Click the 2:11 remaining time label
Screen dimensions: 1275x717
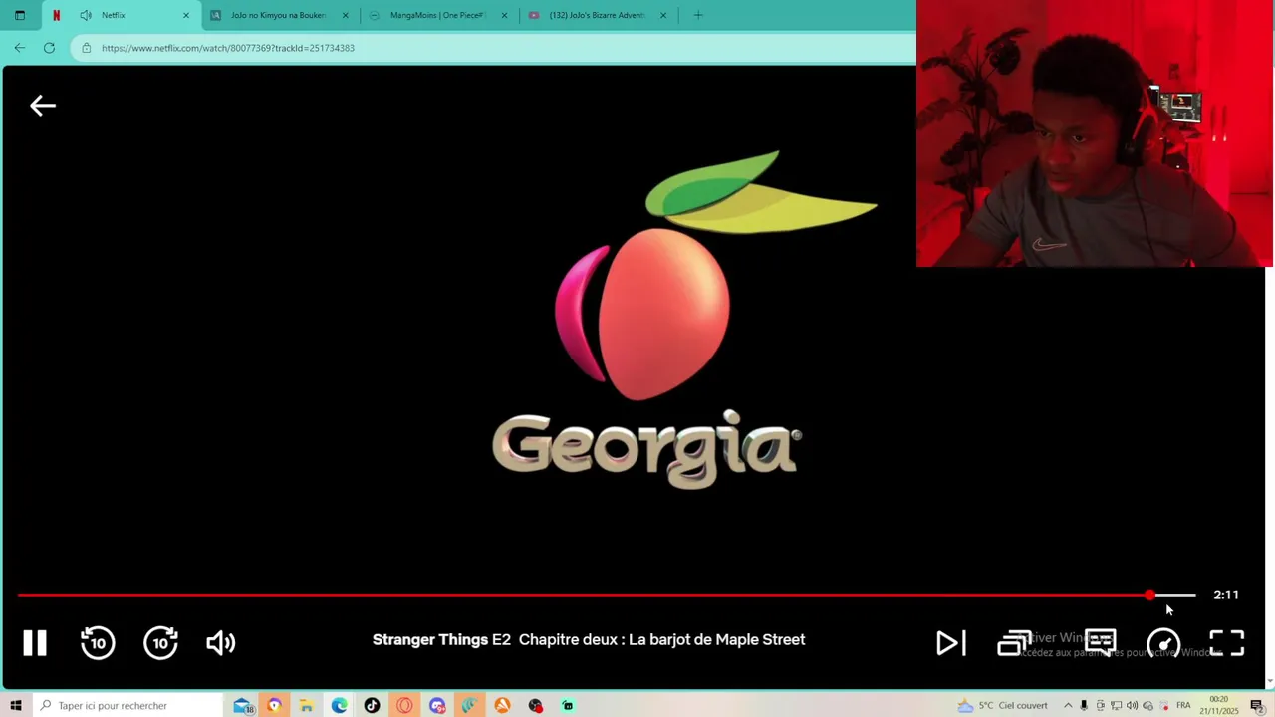pyautogui.click(x=1226, y=595)
